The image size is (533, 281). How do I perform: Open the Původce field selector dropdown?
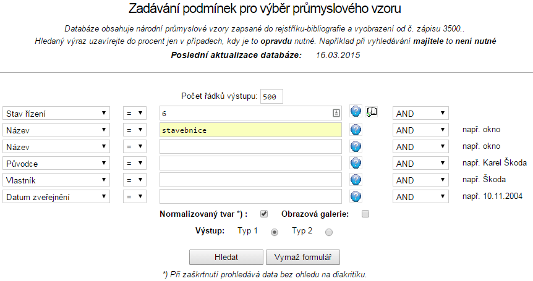(x=56, y=164)
